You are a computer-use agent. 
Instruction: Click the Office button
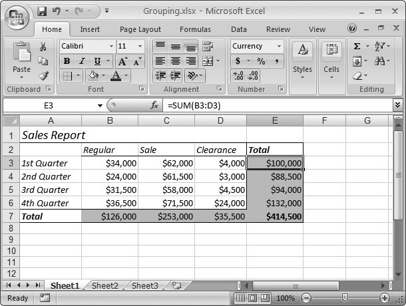coord(17,17)
